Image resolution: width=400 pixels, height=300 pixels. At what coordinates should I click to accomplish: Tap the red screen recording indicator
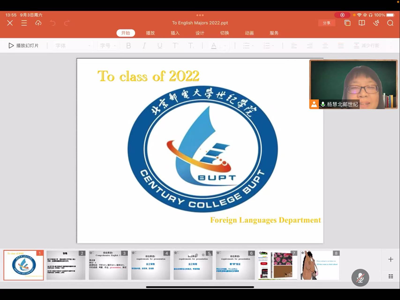pyautogui.click(x=342, y=15)
